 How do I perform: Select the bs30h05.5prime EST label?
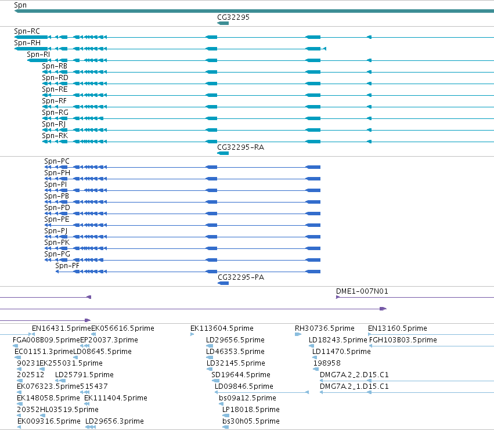(251, 421)
